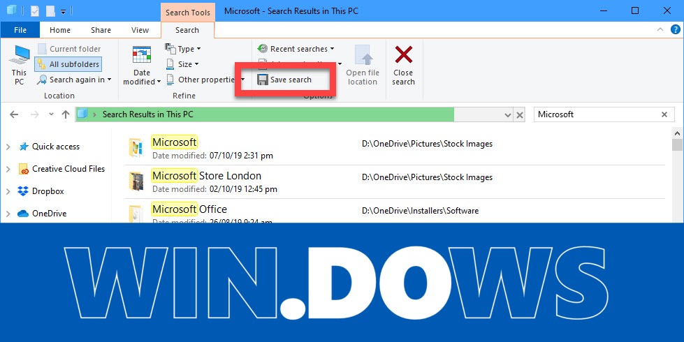Expand the Creative Cloud Files node
The width and height of the screenshot is (684, 342).
click(8, 169)
